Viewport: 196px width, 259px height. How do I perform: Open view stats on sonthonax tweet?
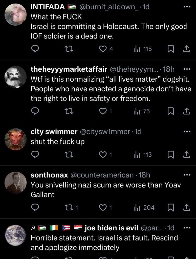coord(143,208)
